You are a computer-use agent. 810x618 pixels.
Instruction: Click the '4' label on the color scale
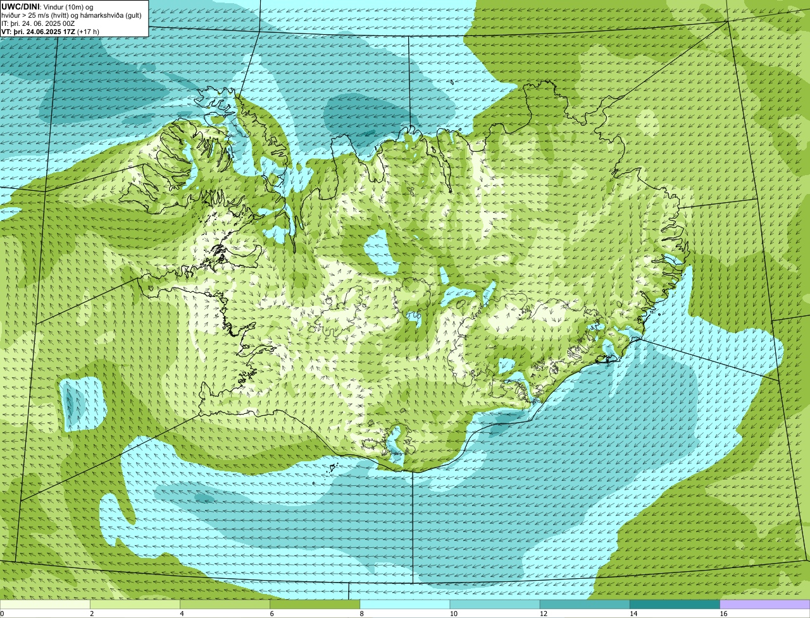[x=182, y=614]
